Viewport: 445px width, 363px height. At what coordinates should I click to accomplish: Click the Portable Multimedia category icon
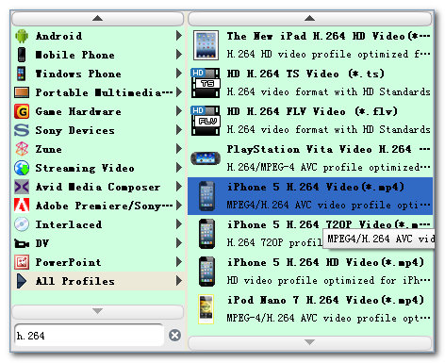click(22, 92)
